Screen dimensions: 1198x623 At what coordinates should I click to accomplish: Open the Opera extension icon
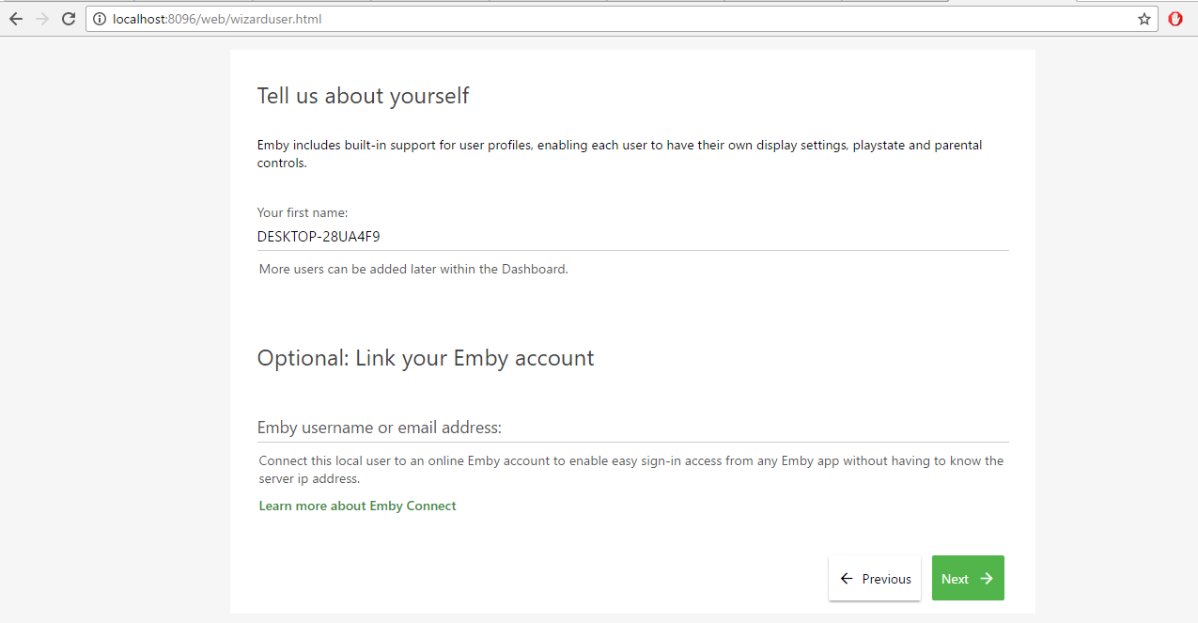pyautogui.click(x=1175, y=19)
